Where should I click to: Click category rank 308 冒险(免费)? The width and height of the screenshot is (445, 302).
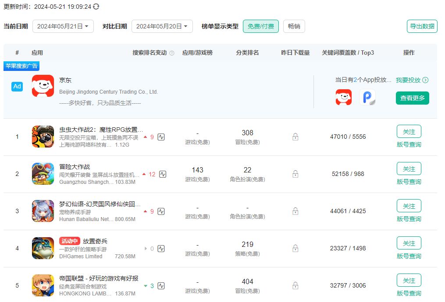[247, 137]
